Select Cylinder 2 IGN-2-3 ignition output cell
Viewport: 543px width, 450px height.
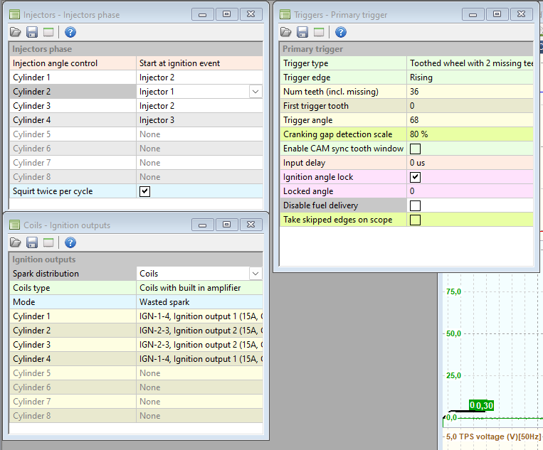tap(199, 331)
